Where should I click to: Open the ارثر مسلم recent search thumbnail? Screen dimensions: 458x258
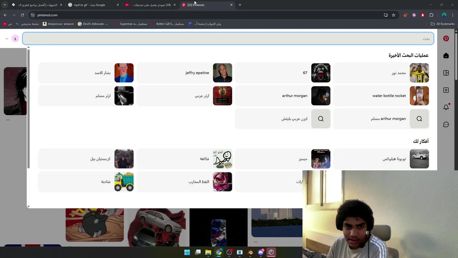pyautogui.click(x=124, y=96)
